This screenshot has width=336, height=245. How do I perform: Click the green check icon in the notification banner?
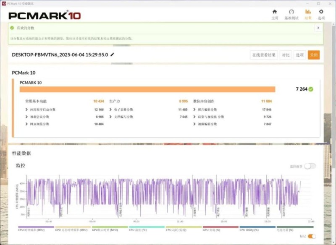12,28
